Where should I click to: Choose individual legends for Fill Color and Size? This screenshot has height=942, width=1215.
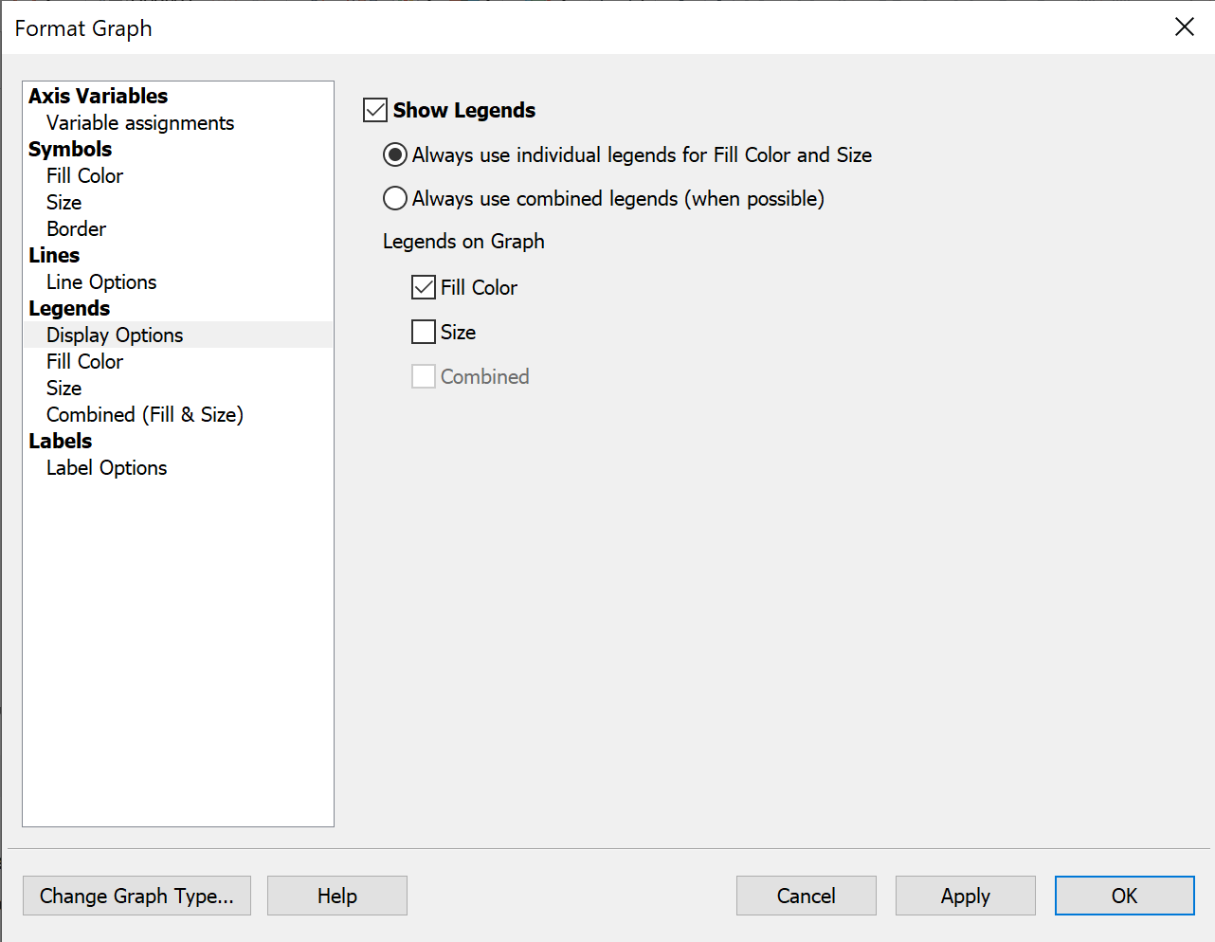394,154
